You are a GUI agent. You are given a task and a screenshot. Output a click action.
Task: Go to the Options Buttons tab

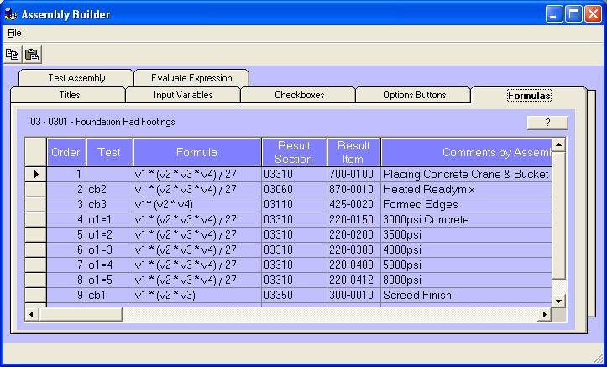tap(414, 95)
